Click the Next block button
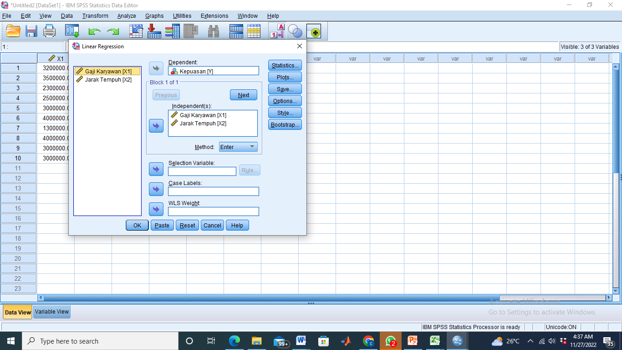This screenshot has height=350, width=622. pos(244,95)
